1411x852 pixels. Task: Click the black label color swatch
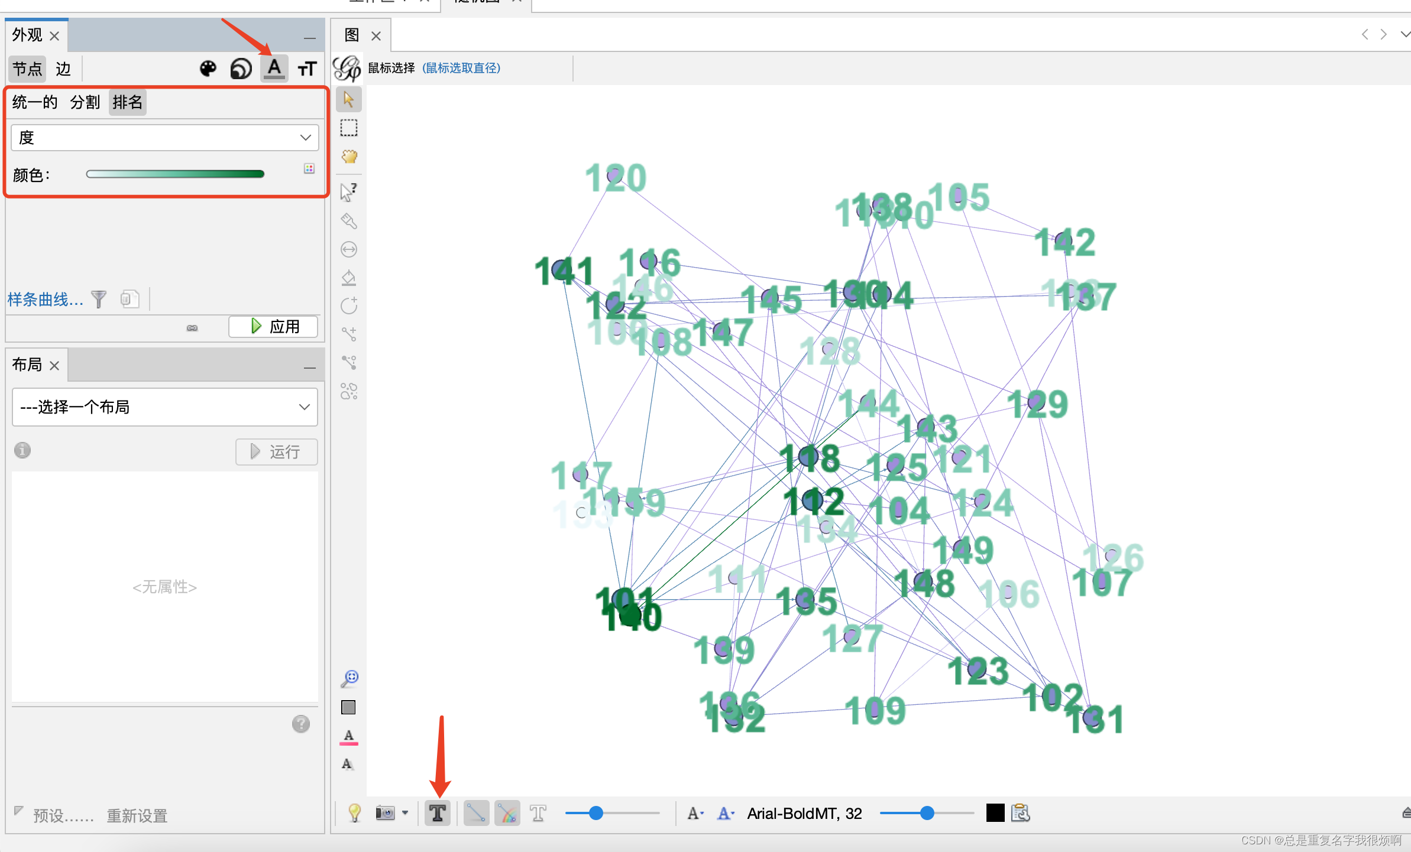point(995,813)
